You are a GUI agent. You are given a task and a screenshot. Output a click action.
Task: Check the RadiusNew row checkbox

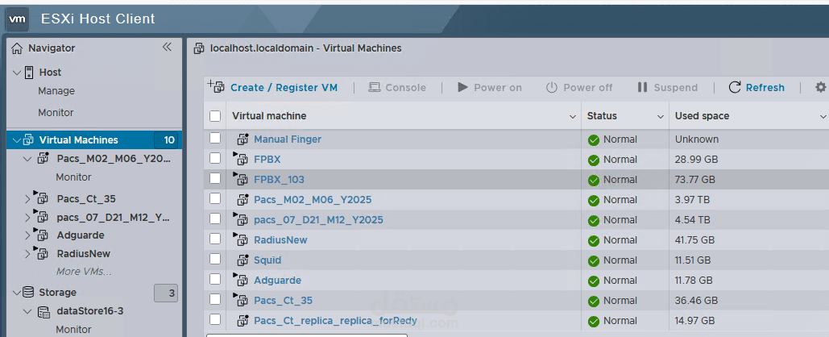click(x=214, y=239)
